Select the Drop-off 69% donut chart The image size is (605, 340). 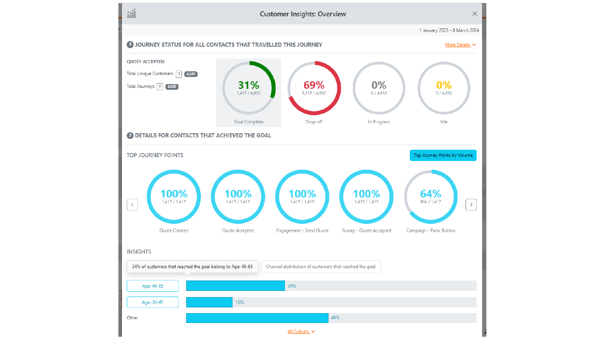314,88
